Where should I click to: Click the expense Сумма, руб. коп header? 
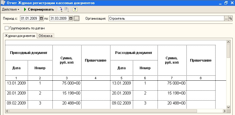coord(172,60)
